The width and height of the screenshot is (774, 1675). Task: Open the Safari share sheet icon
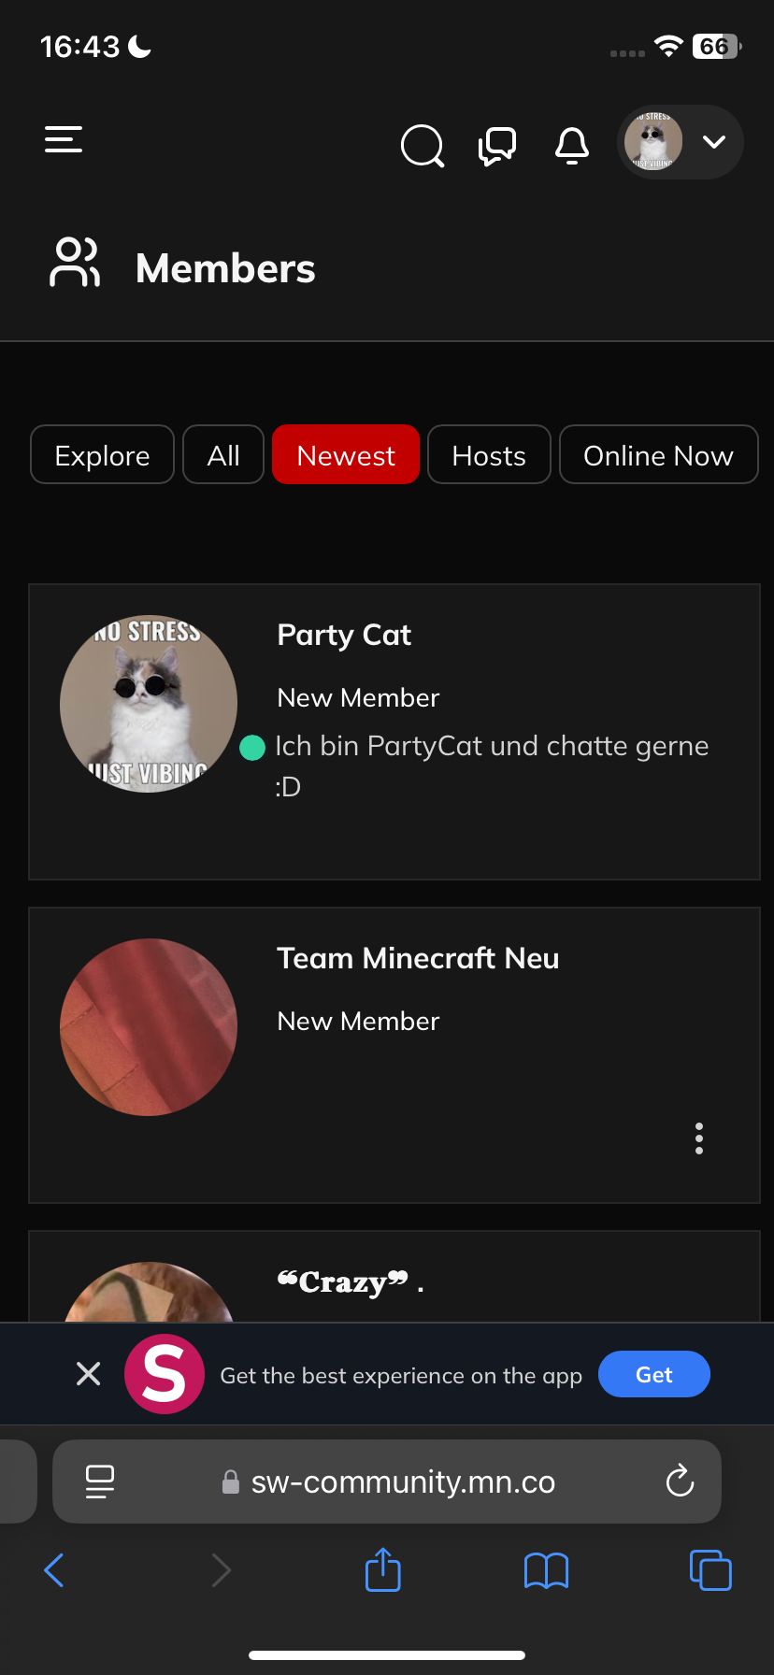pyautogui.click(x=382, y=1569)
